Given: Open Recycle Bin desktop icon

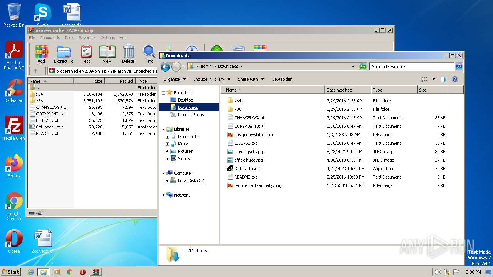Looking at the screenshot, I should (14, 15).
